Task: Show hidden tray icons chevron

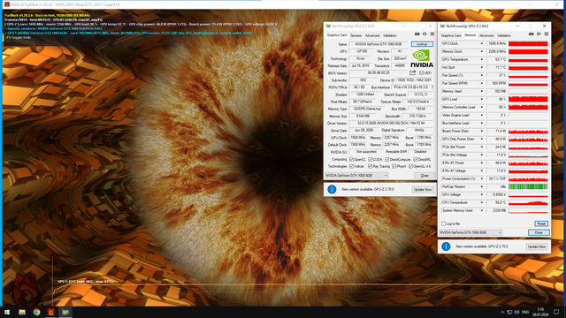Action: [502, 312]
